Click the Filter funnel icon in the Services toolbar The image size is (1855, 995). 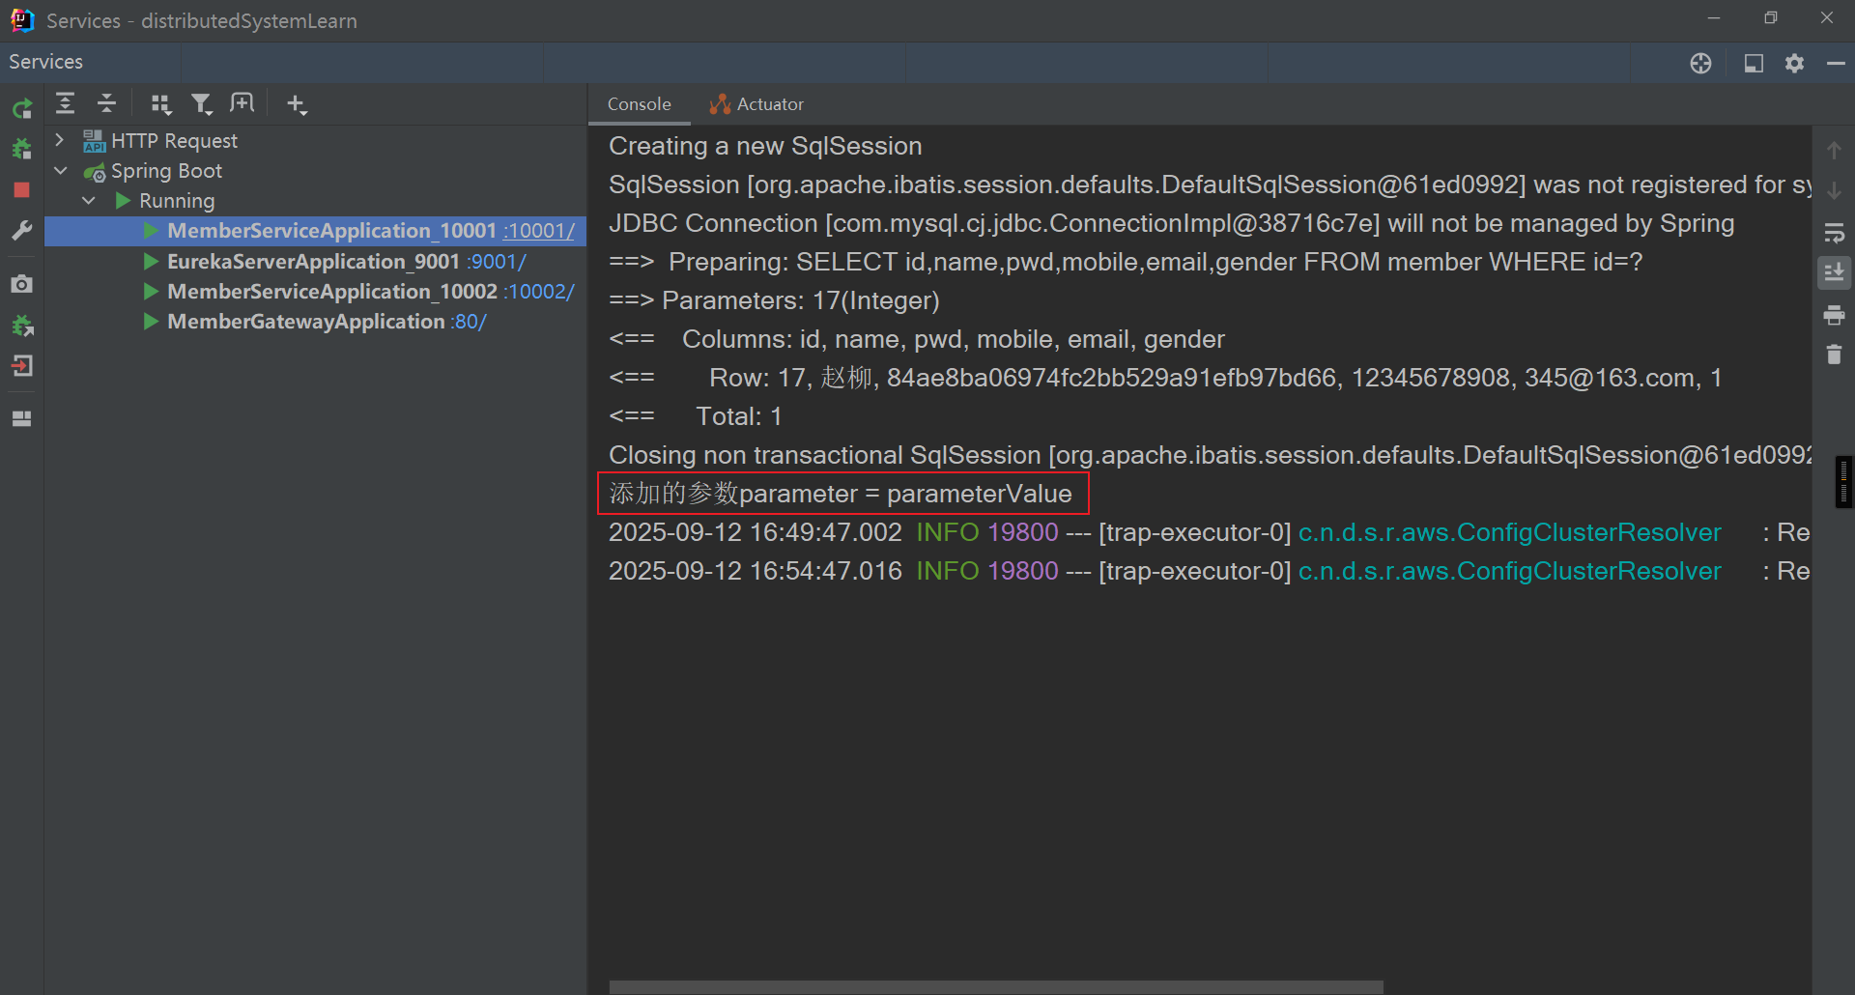pos(201,104)
